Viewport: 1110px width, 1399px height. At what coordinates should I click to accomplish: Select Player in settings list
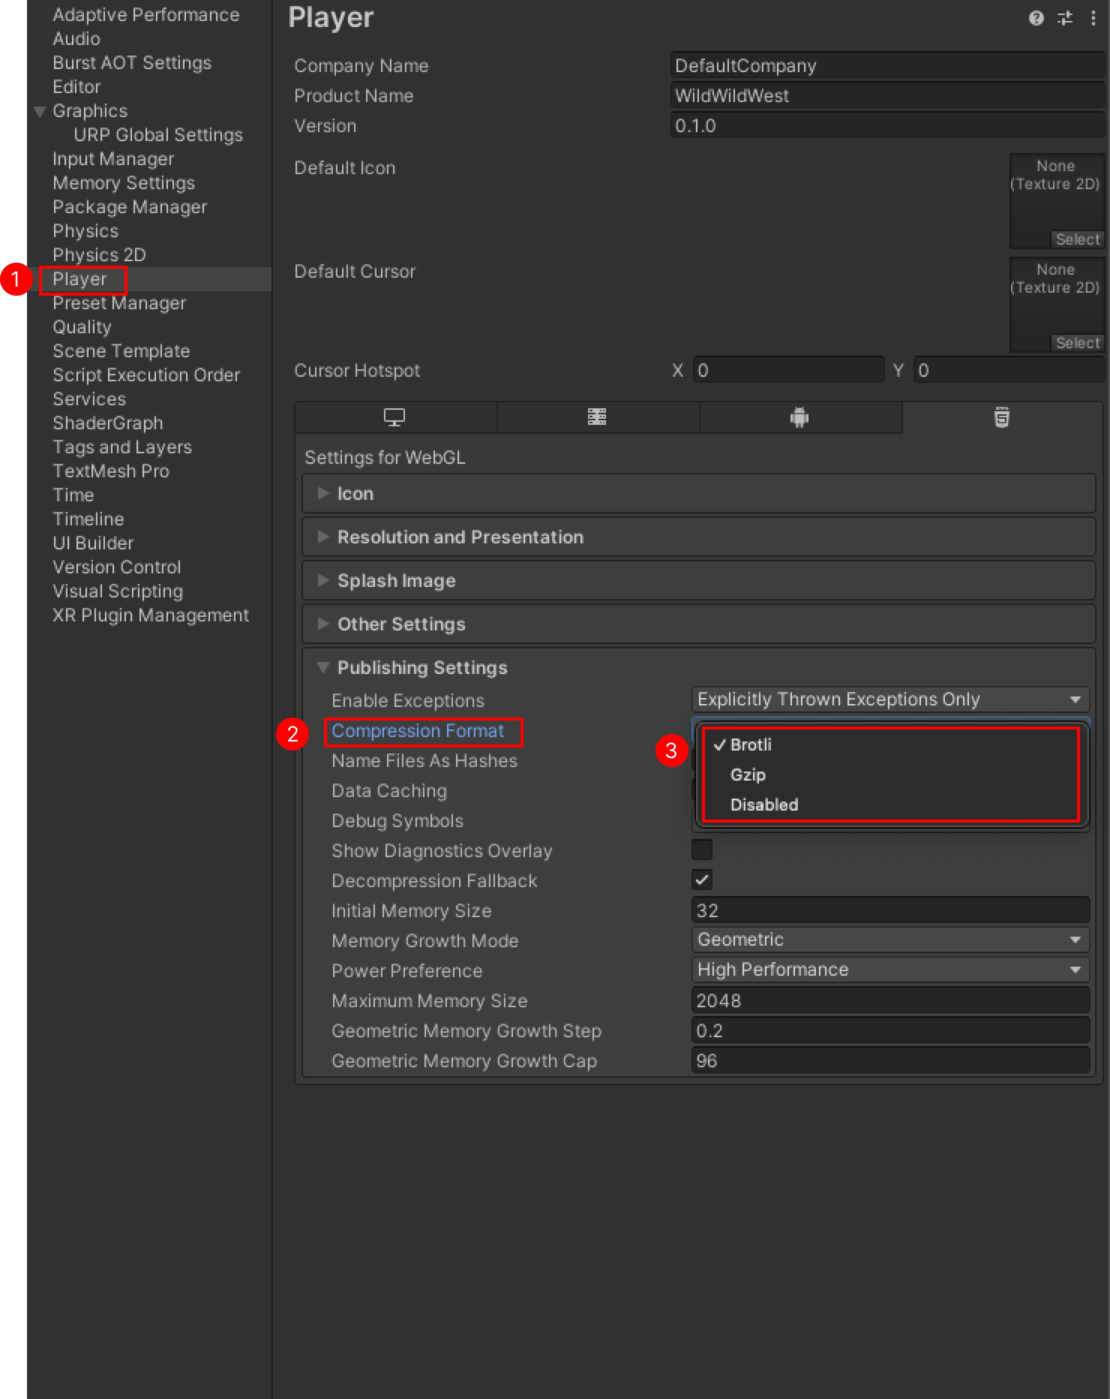pyautogui.click(x=80, y=279)
